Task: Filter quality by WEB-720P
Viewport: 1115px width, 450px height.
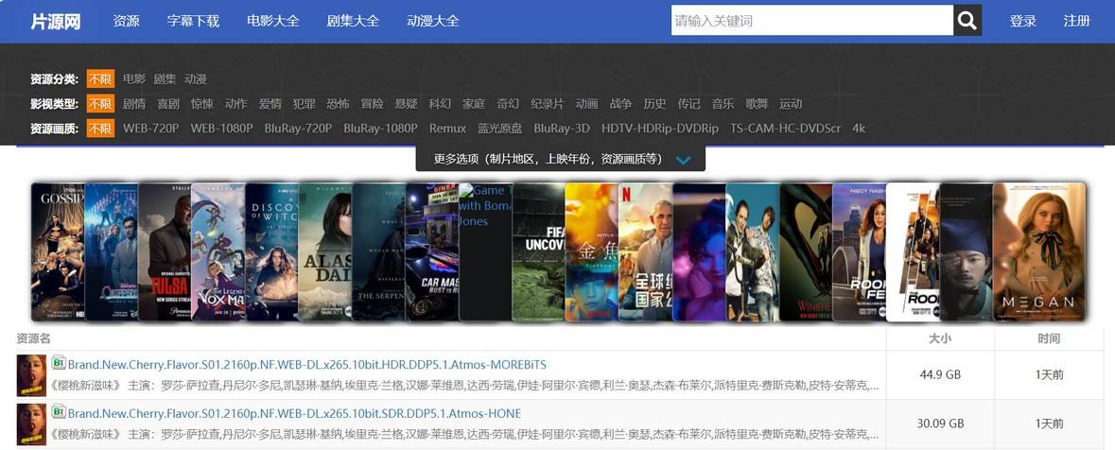Action: pos(150,129)
